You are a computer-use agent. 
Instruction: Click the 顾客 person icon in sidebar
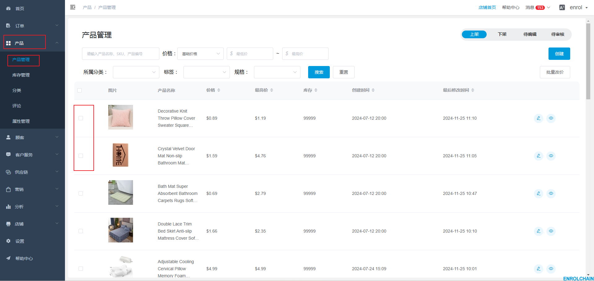(8, 137)
